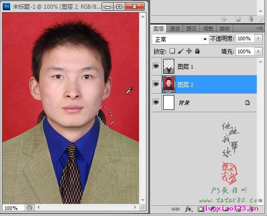The width and height of the screenshot is (267, 216).
Task: Toggle lock image pixels brush icon
Action: coord(180,51)
